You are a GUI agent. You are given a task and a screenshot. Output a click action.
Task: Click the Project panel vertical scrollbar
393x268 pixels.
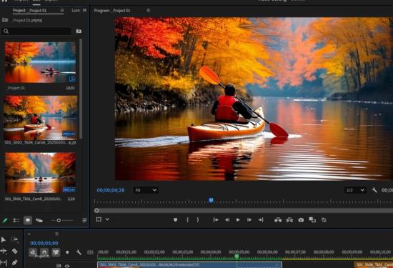[81, 89]
